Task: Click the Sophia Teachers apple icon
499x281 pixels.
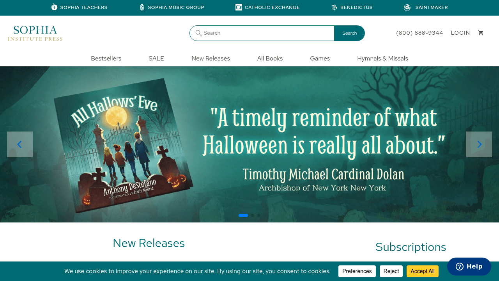Action: point(54,7)
